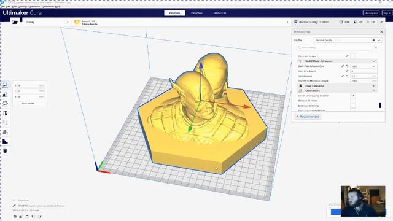This screenshot has height=221, width=393.
Task: Open the Settings menu
Action: 23,7
